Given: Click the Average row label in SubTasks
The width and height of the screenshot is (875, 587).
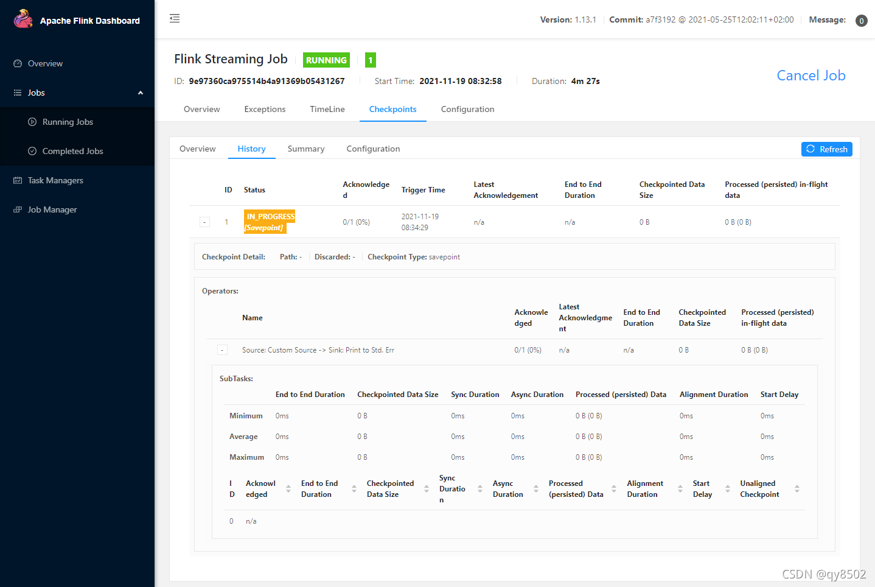Looking at the screenshot, I should pyautogui.click(x=243, y=437).
